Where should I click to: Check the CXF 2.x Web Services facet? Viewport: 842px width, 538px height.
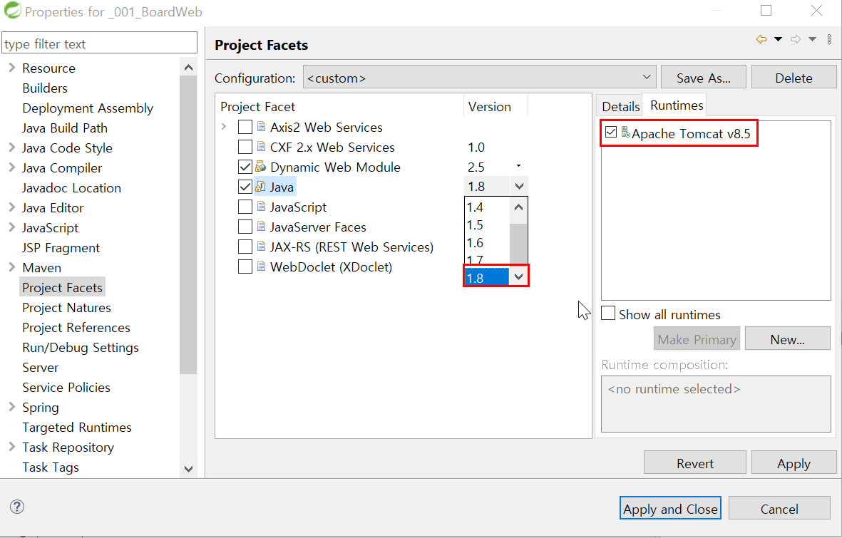[245, 147]
